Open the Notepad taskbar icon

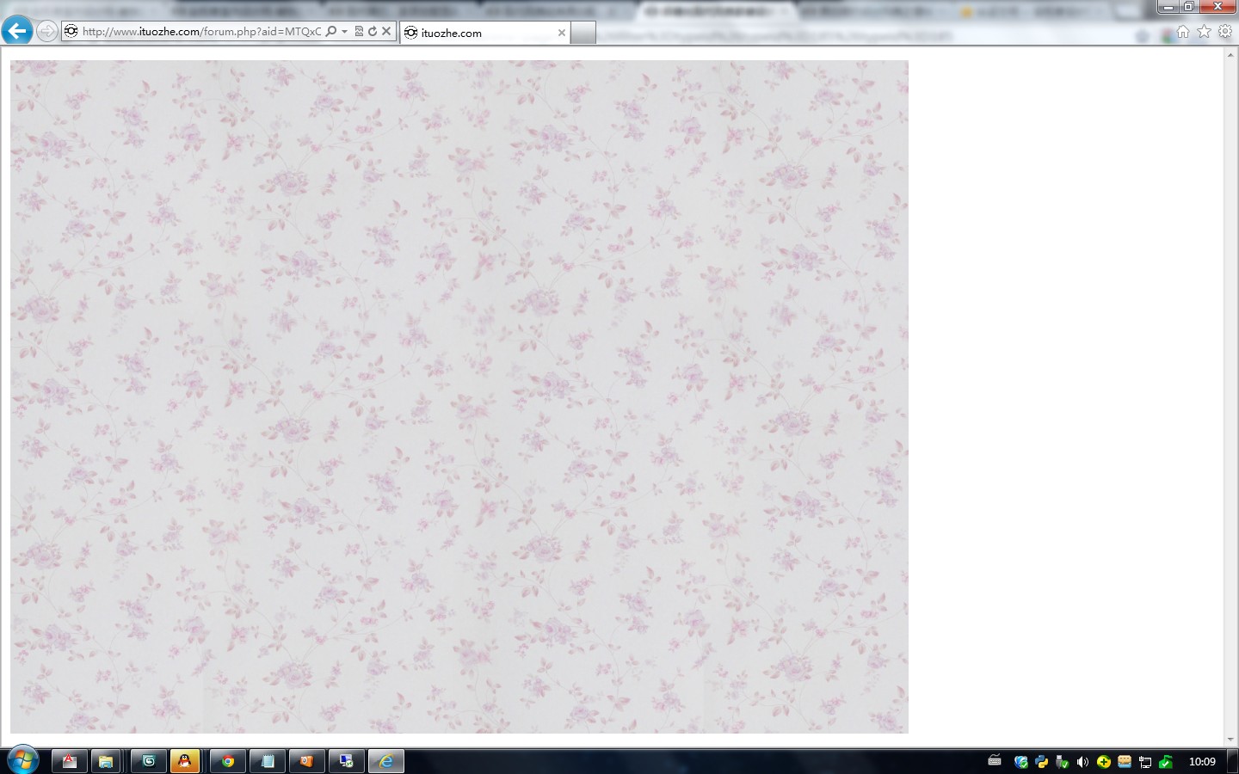tap(268, 761)
